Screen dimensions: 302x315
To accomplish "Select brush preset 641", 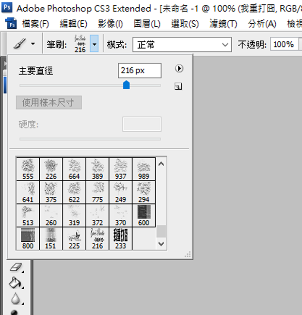I will click(x=28, y=192).
